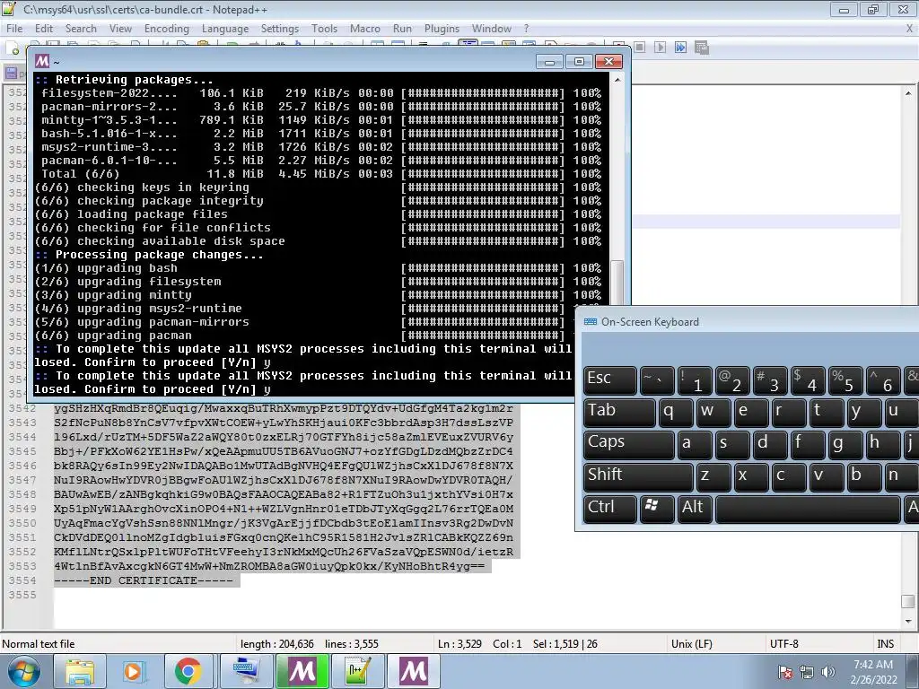Viewport: 919px width, 689px height.
Task: Click the macro Playback toolbar icon
Action: 660,48
